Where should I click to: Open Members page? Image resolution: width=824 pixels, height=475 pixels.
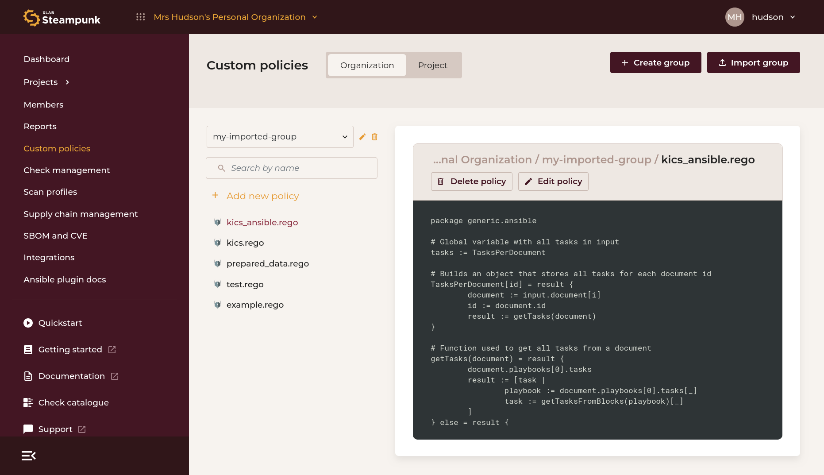43,105
